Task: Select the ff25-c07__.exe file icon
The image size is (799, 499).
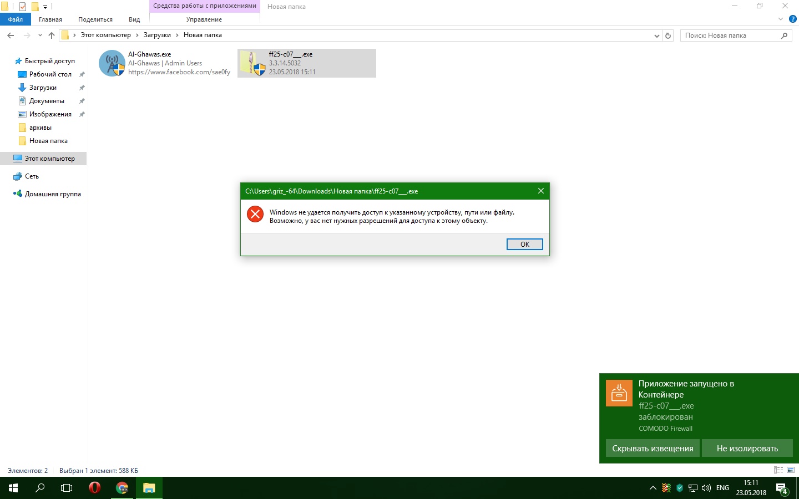Action: pyautogui.click(x=252, y=63)
